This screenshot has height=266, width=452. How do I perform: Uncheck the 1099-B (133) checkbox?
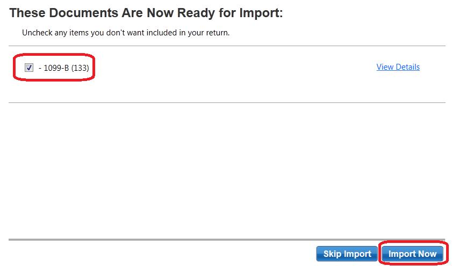29,68
